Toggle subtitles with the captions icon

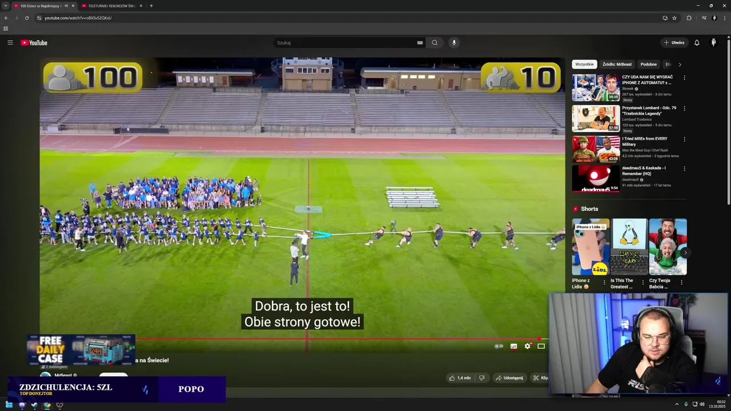point(513,346)
